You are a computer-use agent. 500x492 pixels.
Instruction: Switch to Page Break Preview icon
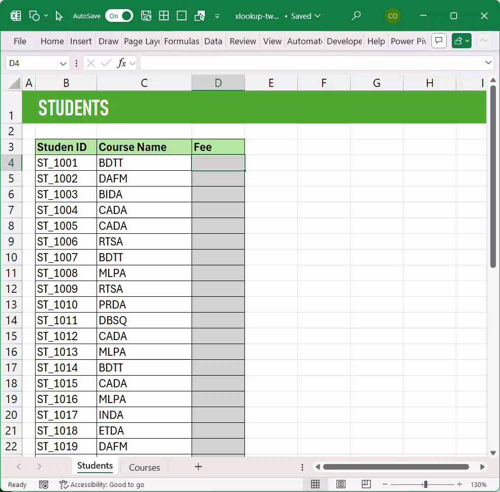pos(366,484)
